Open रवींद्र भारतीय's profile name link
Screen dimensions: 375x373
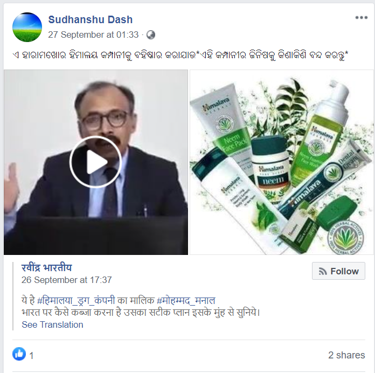tap(47, 267)
